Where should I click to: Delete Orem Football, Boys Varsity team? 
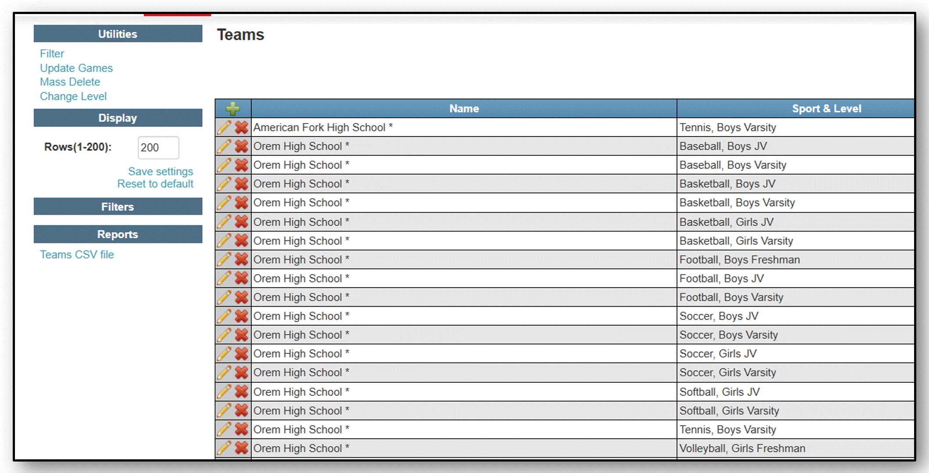241,297
